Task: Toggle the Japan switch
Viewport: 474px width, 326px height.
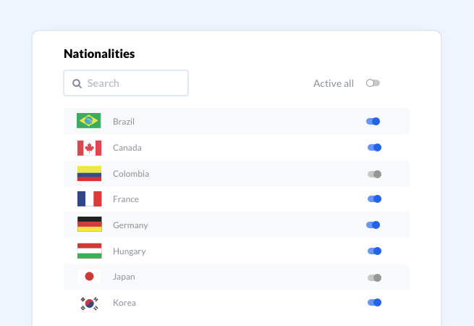Action: [x=374, y=277]
